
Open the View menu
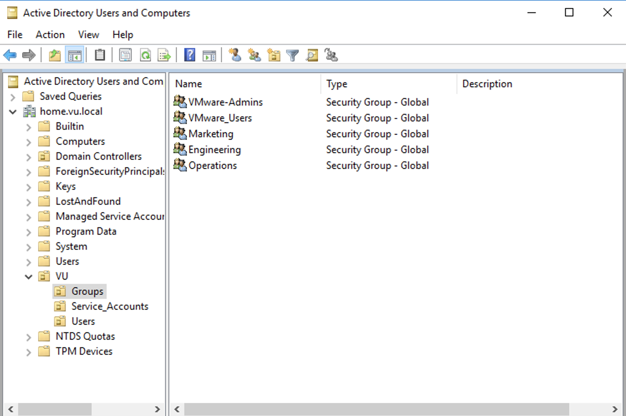pos(89,35)
